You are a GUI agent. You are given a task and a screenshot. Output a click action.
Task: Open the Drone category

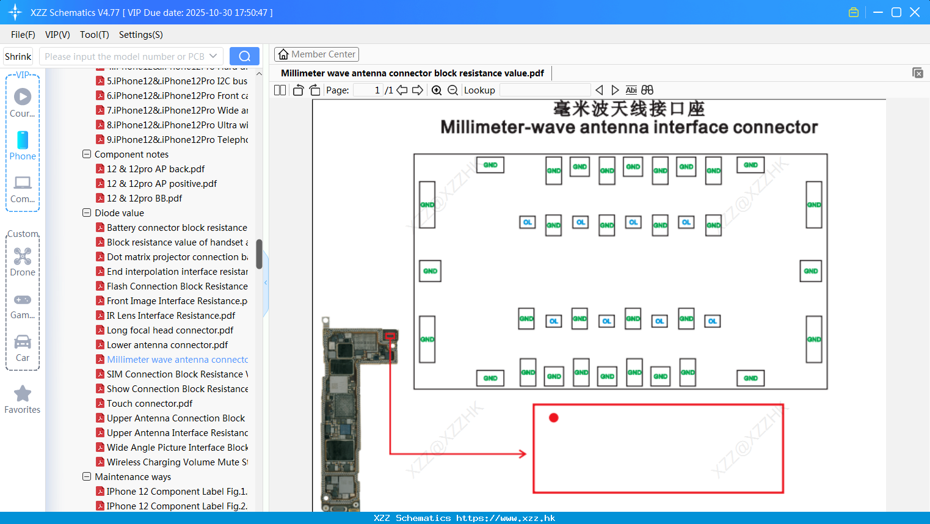pos(23,262)
